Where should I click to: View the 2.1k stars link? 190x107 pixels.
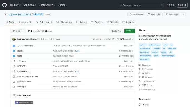145,77
